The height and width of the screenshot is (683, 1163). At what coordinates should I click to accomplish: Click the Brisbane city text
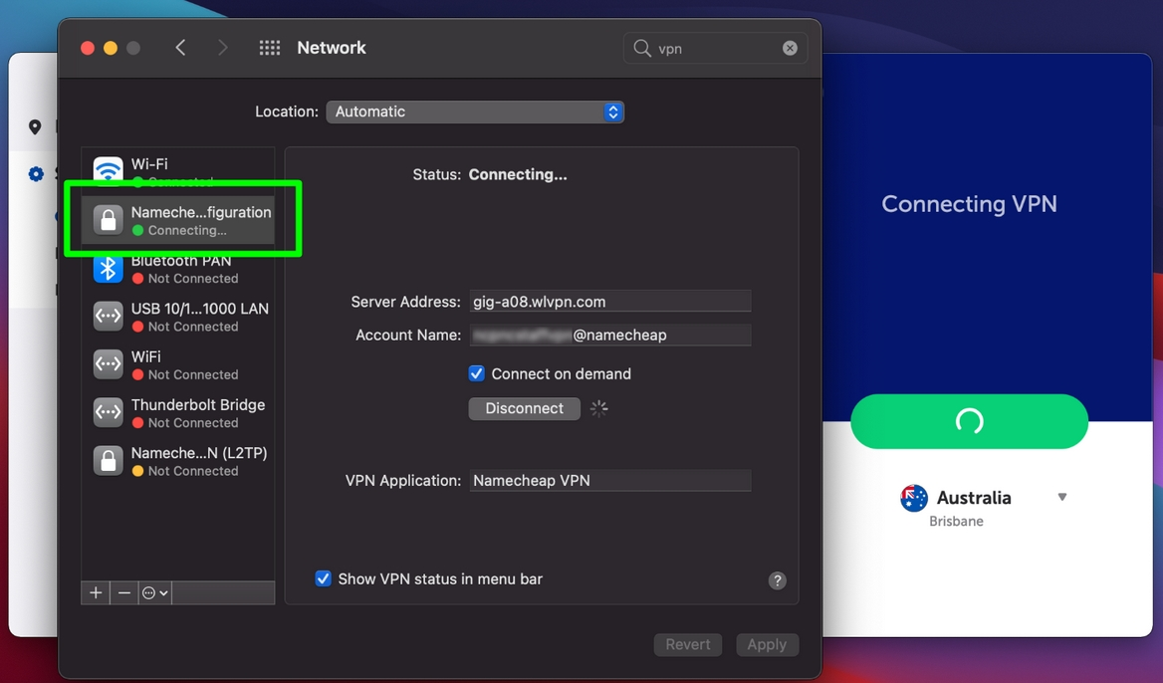956,522
